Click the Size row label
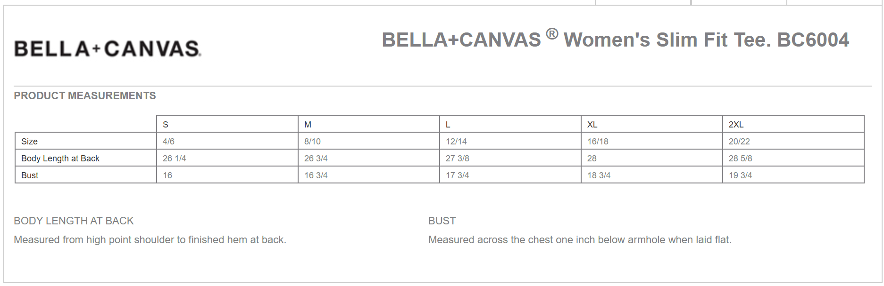This screenshot has width=884, height=286. 29,142
